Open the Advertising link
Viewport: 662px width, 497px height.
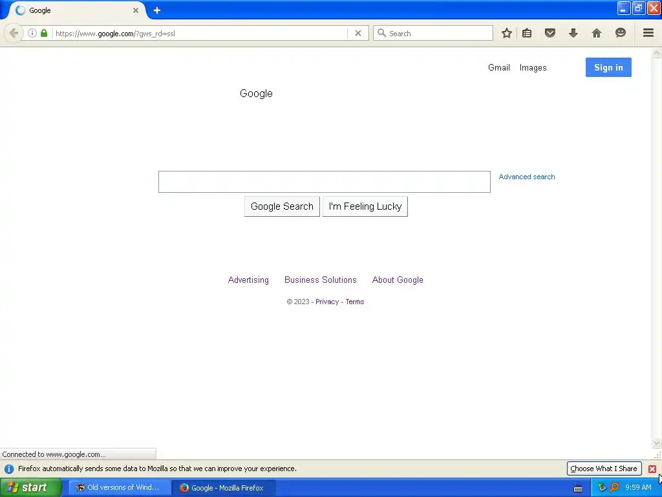click(248, 280)
